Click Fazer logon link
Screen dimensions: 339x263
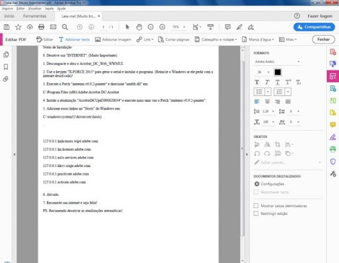[x=320, y=16]
